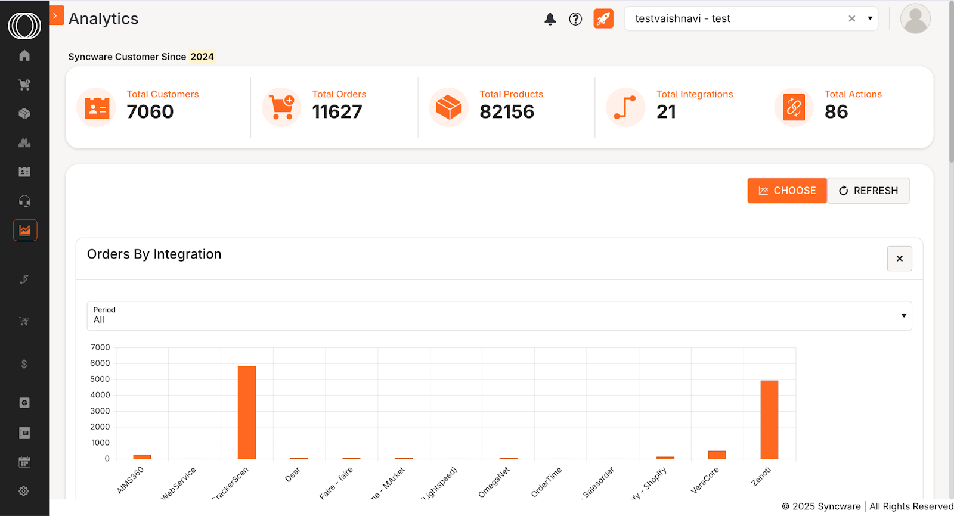Open the message list icon in sidebar
This screenshot has height=516, width=954.
24,433
